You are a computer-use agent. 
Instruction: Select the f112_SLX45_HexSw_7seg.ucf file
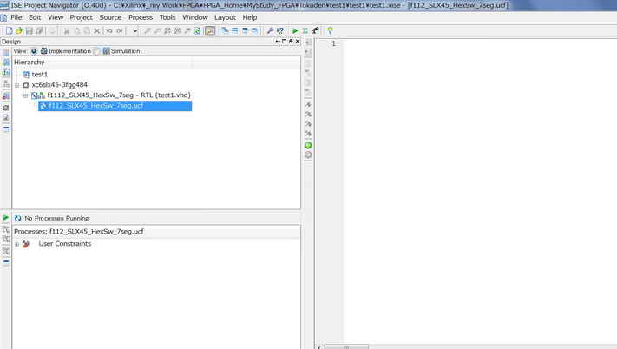point(115,106)
